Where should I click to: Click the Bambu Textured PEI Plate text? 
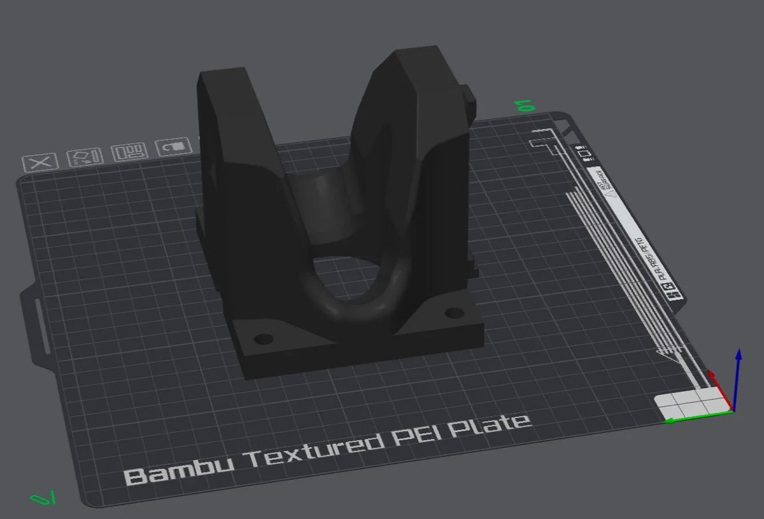tap(327, 450)
